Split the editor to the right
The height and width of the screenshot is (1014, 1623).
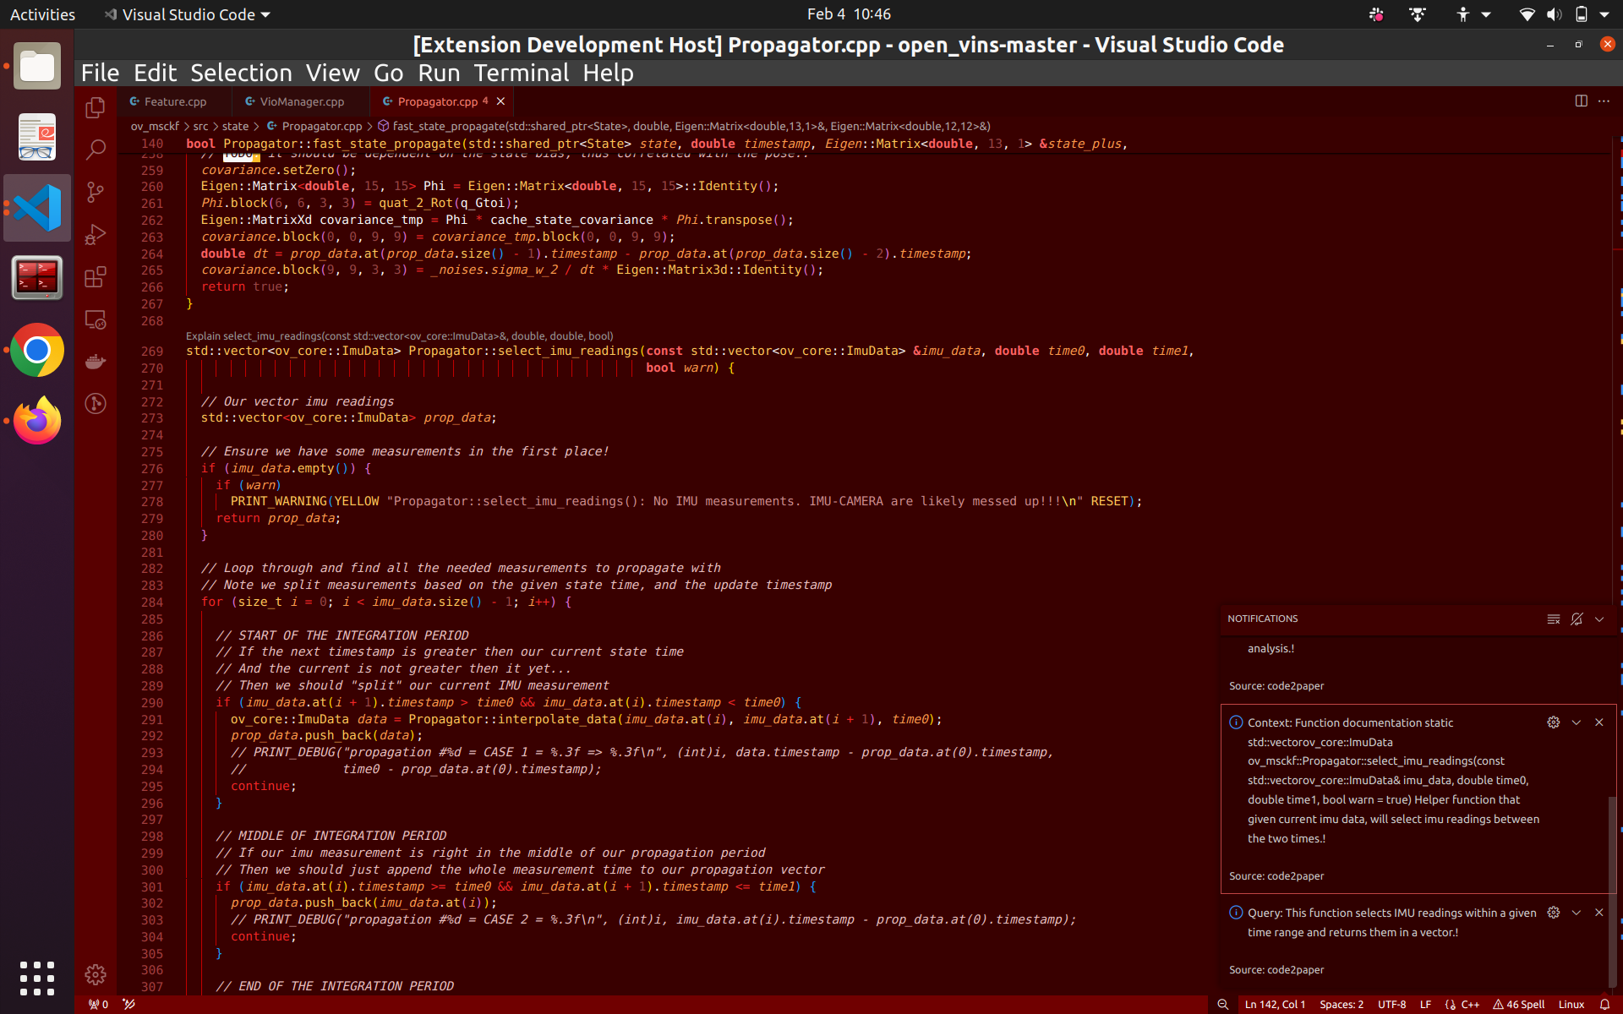coord(1581,101)
